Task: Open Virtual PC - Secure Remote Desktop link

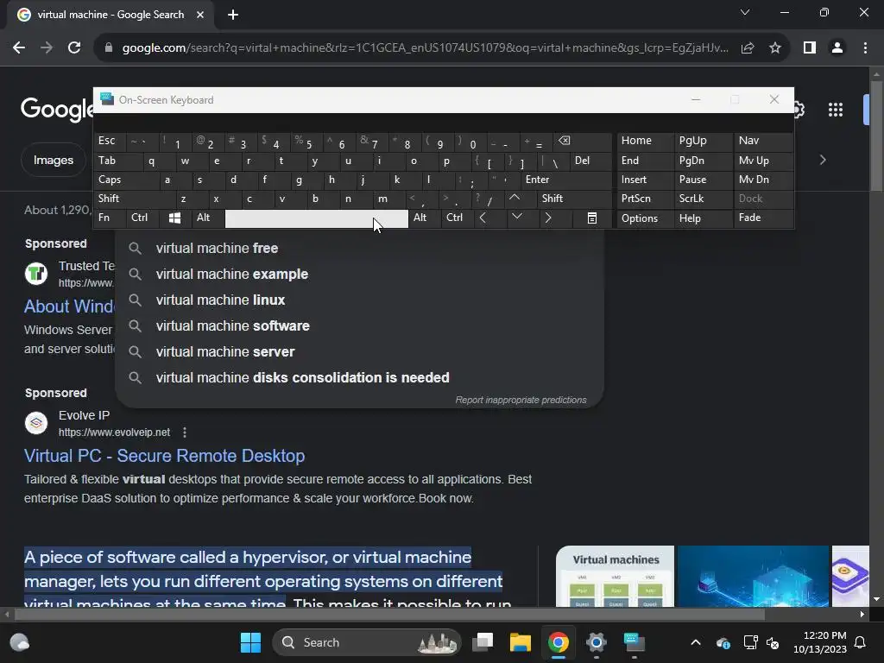Action: pos(165,456)
